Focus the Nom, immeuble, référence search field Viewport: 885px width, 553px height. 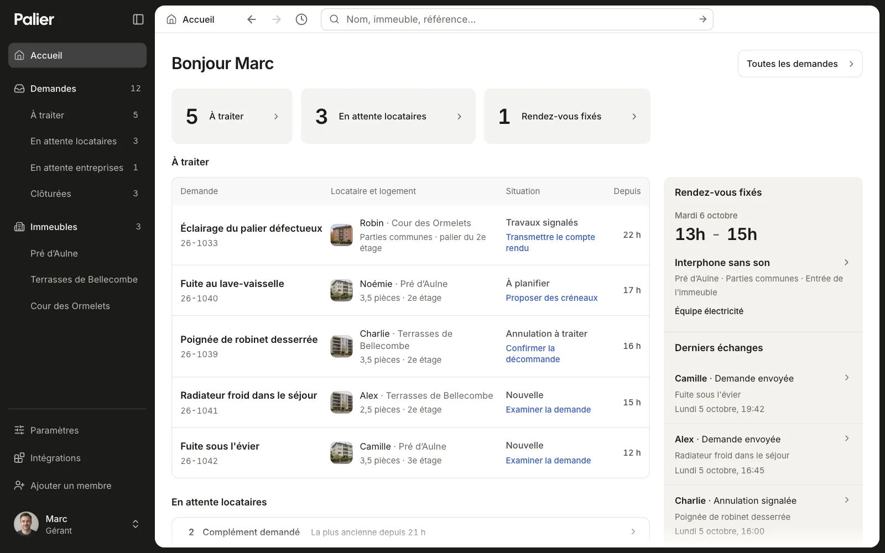click(517, 19)
